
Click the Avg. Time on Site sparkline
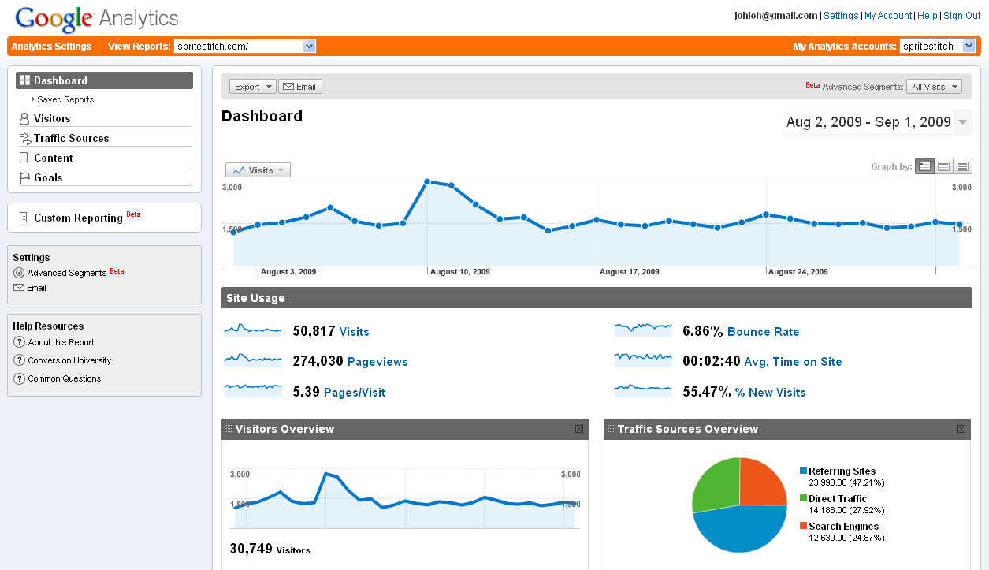tap(643, 360)
